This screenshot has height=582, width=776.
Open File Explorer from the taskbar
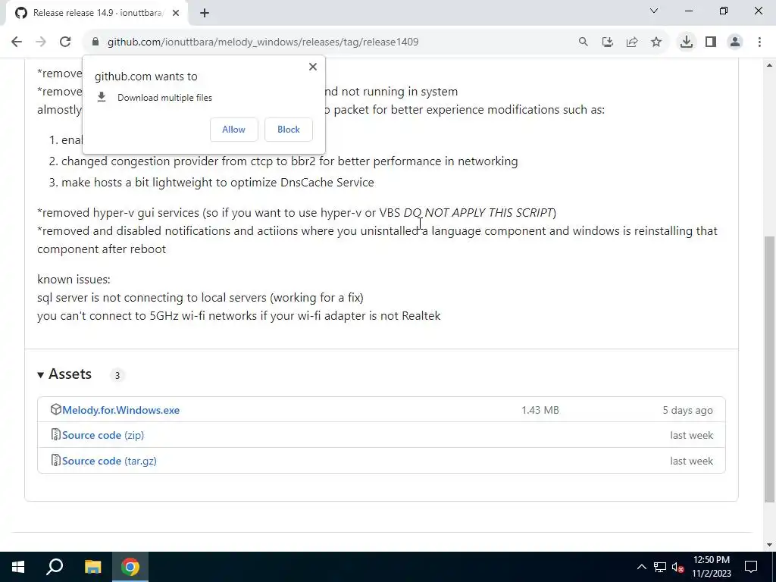pyautogui.click(x=92, y=567)
